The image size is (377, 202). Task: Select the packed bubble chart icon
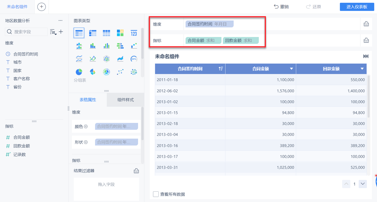coord(134,72)
